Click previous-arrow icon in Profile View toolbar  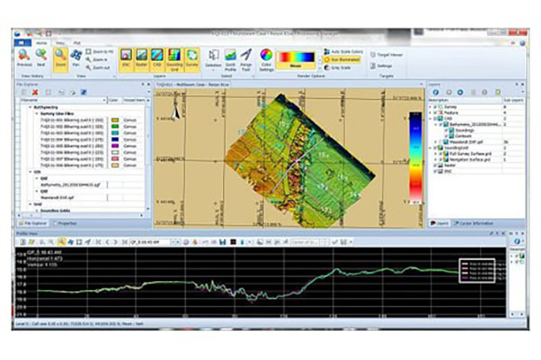(107, 242)
